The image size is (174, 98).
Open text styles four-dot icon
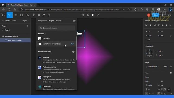click(171, 73)
